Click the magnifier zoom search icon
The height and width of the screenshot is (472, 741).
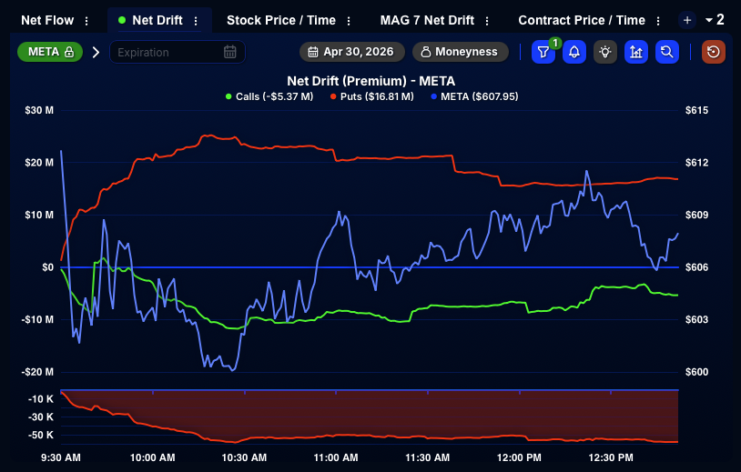pos(667,52)
